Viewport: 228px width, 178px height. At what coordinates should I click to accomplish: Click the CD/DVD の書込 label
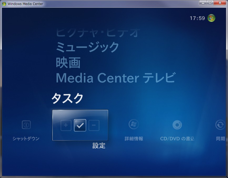[177, 139]
